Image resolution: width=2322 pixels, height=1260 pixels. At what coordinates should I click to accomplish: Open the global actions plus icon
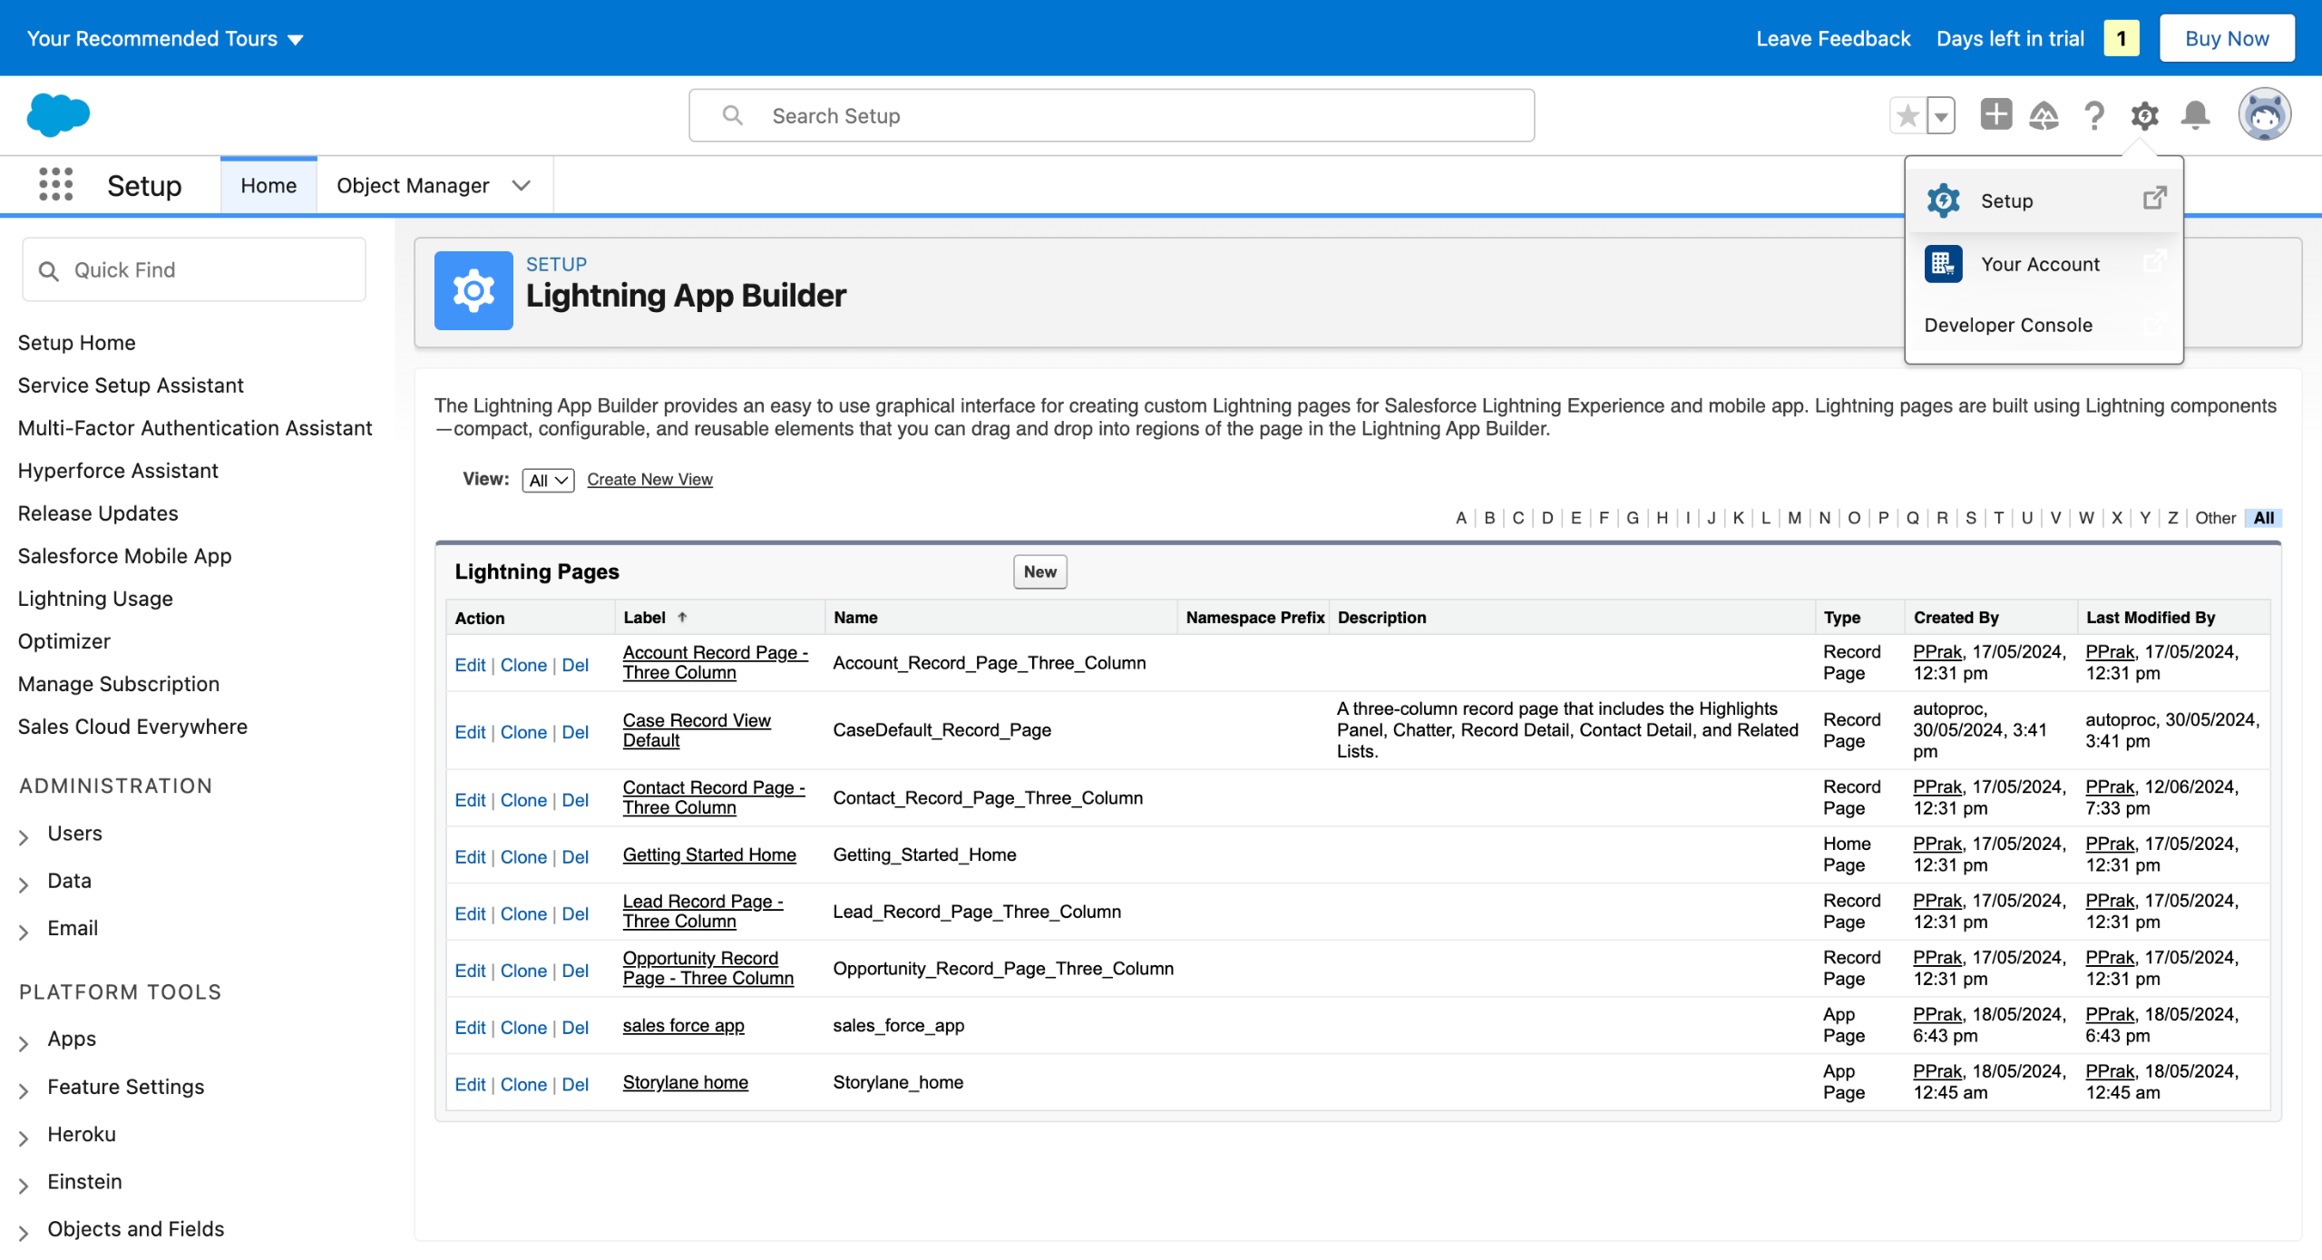click(x=1995, y=115)
